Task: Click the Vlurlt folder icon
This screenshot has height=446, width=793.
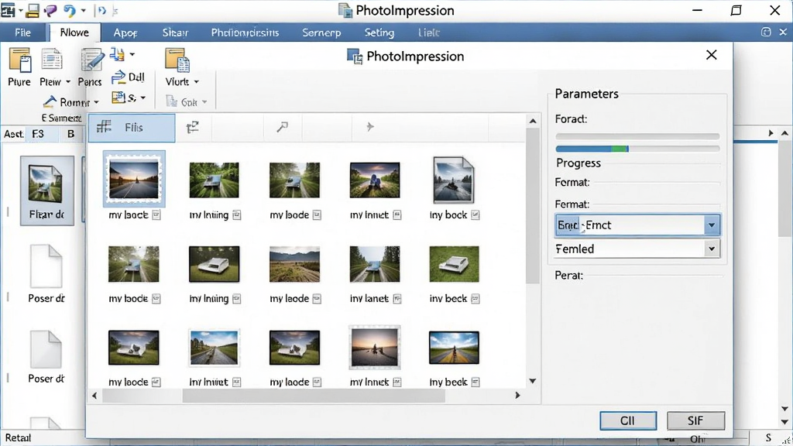Action: [x=177, y=60]
